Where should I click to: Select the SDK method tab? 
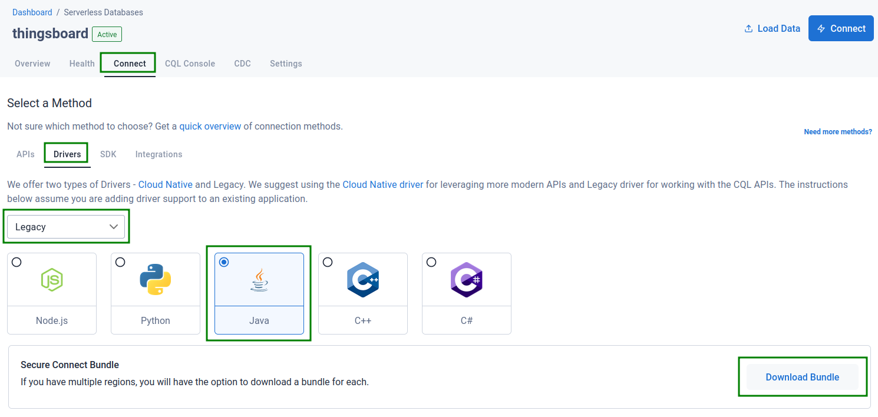point(108,154)
